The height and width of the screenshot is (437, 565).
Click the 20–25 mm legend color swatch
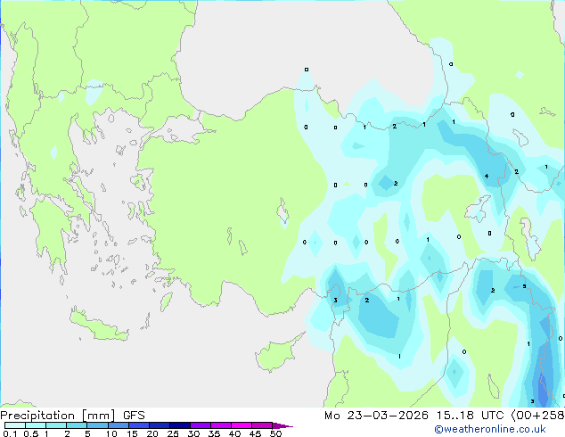tap(159, 425)
